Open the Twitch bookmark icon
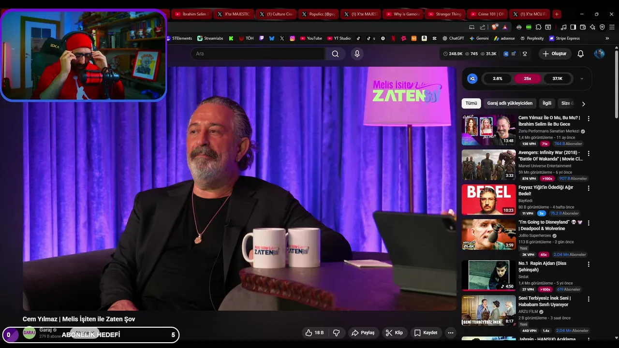 (262, 38)
